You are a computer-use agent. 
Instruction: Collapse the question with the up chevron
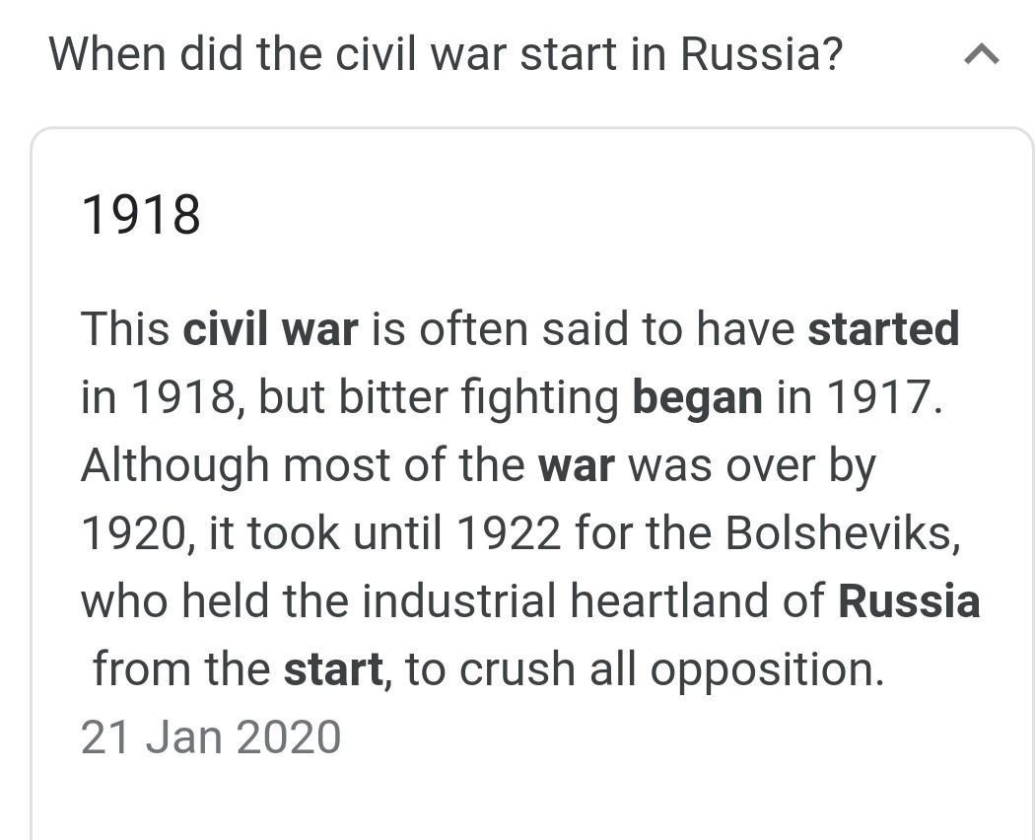982,54
